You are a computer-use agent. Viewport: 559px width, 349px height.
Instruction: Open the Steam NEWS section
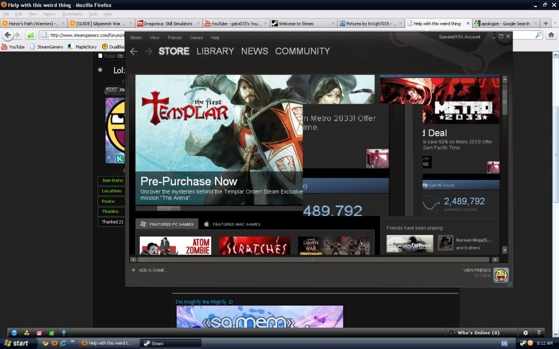click(254, 51)
